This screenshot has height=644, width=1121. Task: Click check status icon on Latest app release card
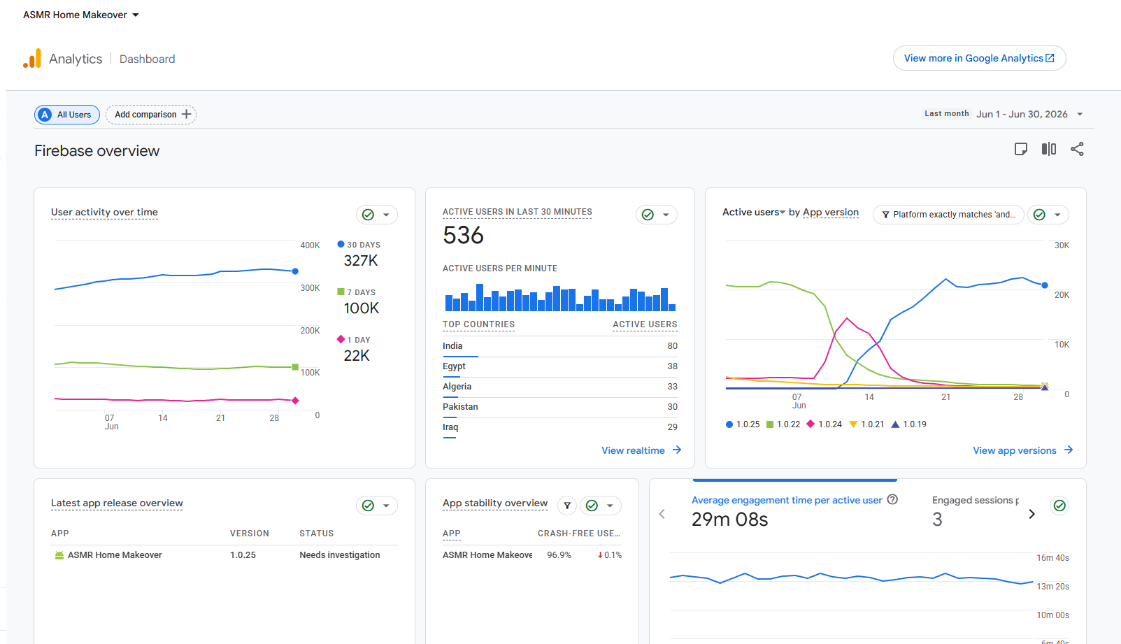point(368,506)
